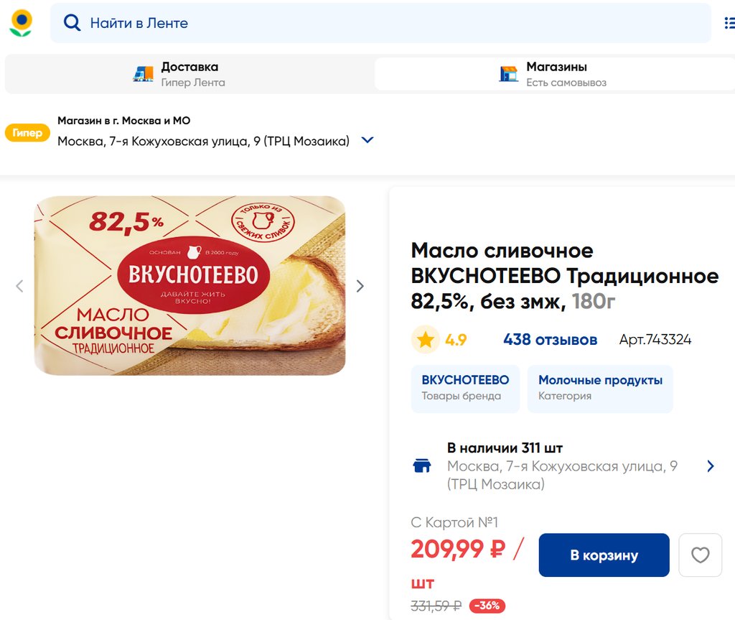Open the catalog list icon at top right
Image resolution: width=735 pixels, height=620 pixels.
(x=729, y=23)
